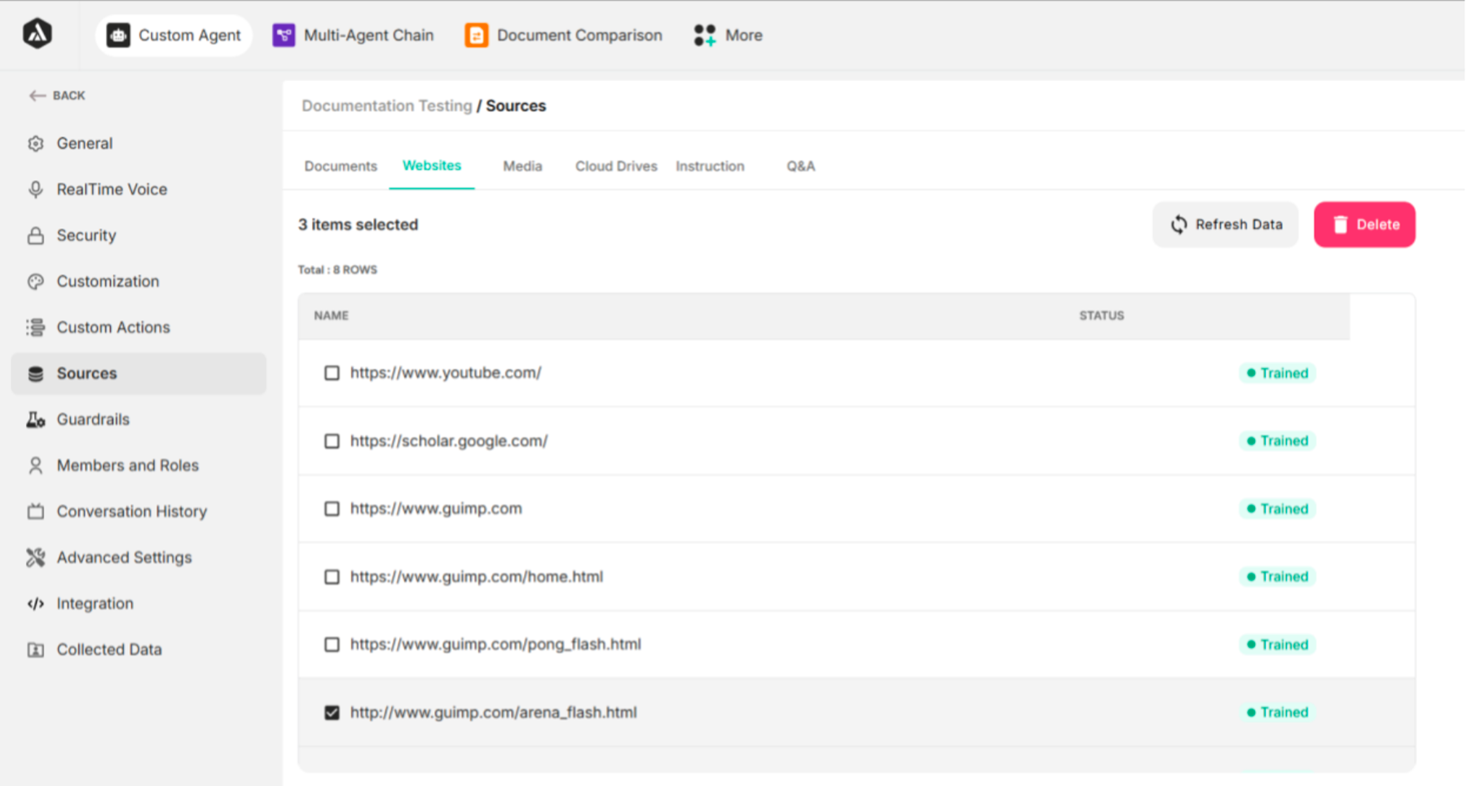
Task: Click the app logo icon at top left
Action: tap(37, 33)
